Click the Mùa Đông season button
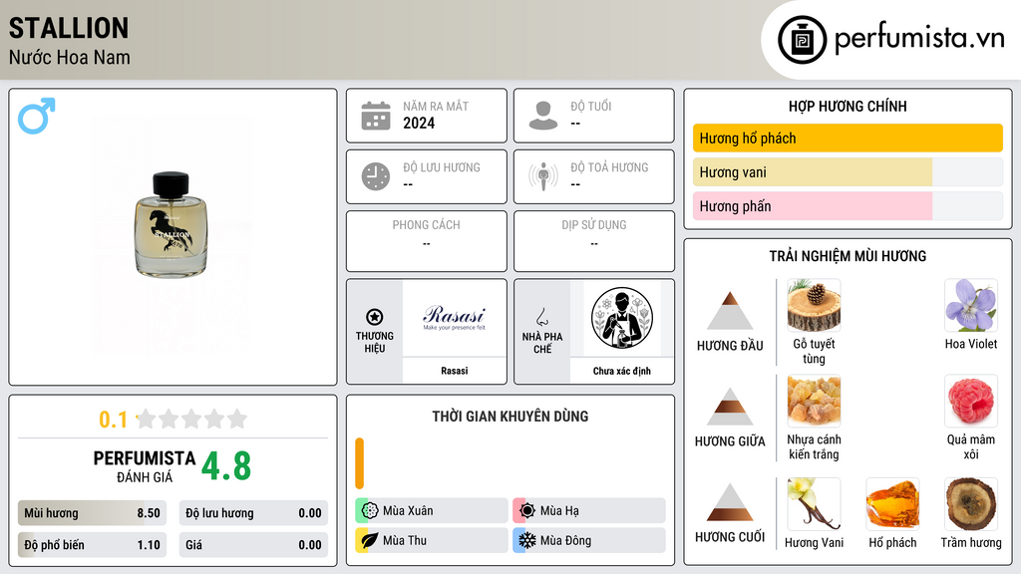The image size is (1021, 574). (589, 540)
